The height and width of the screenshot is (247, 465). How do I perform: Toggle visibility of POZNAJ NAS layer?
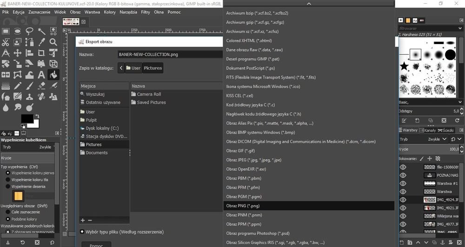click(x=403, y=175)
